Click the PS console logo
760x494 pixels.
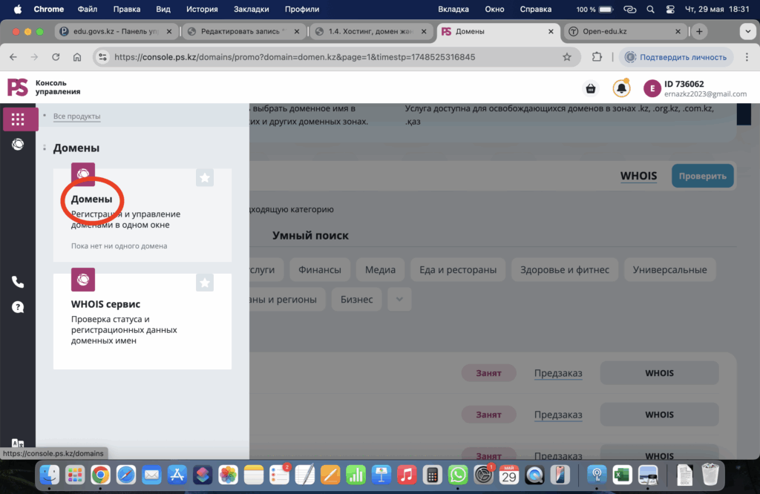tap(18, 88)
